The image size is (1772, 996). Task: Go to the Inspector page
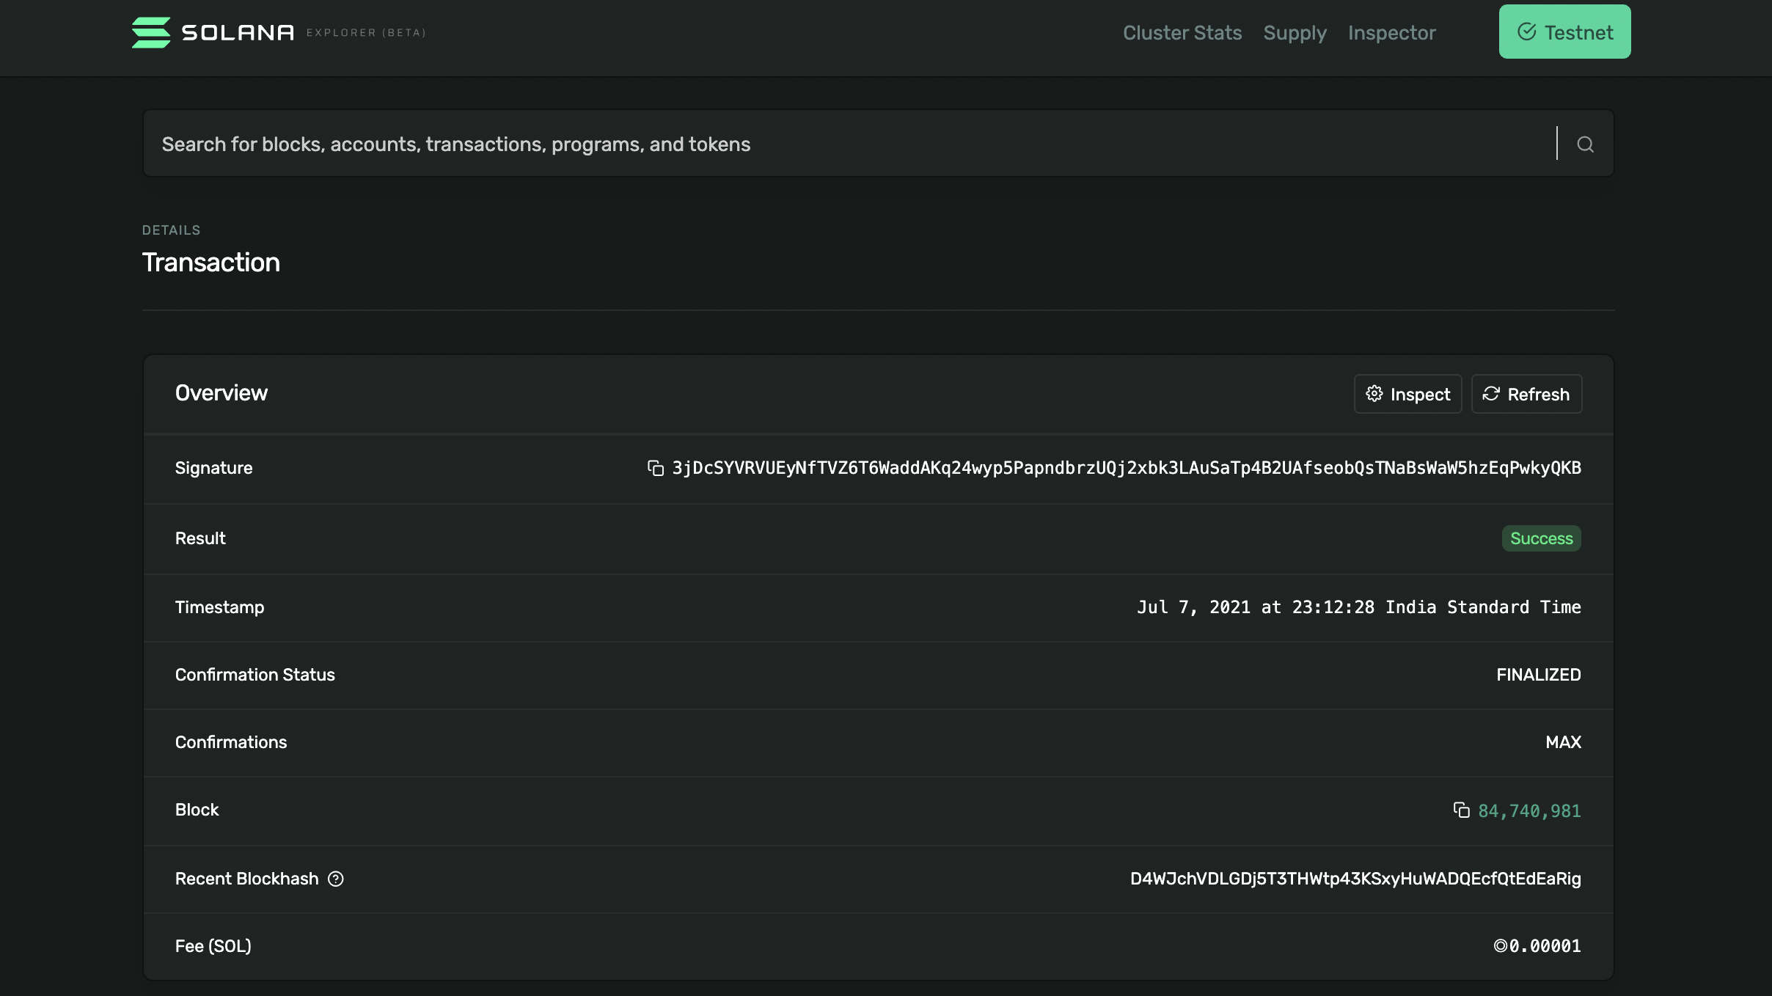click(x=1391, y=33)
